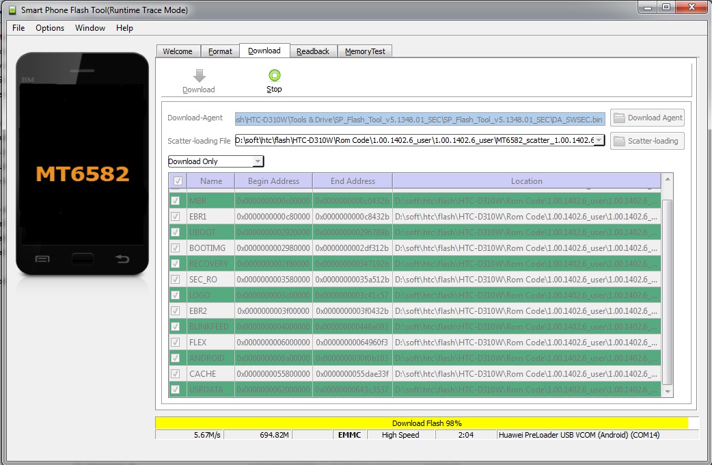
Task: Toggle the SEC_RO row checkbox
Action: [x=176, y=280]
